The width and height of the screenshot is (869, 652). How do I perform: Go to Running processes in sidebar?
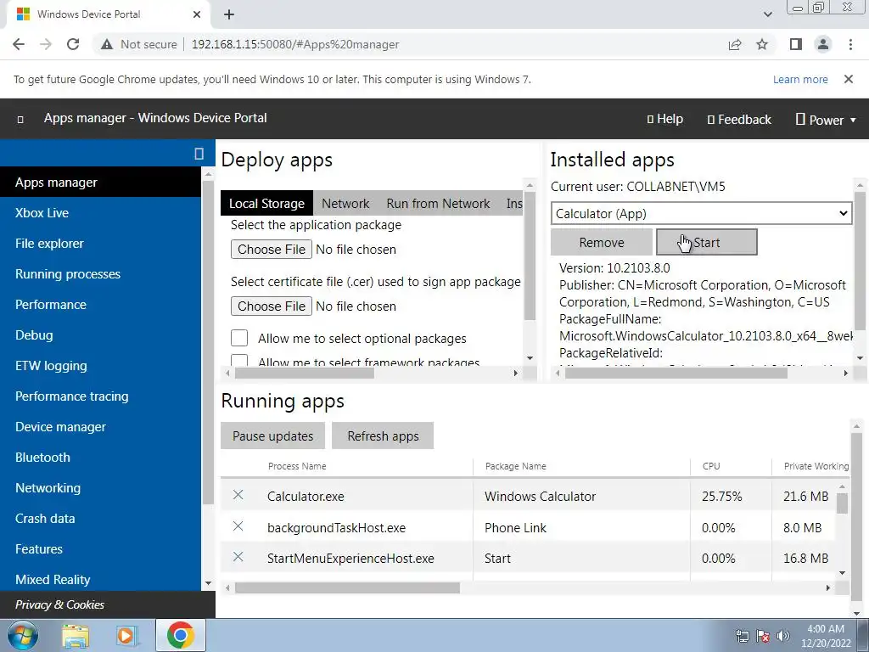[x=100, y=274]
